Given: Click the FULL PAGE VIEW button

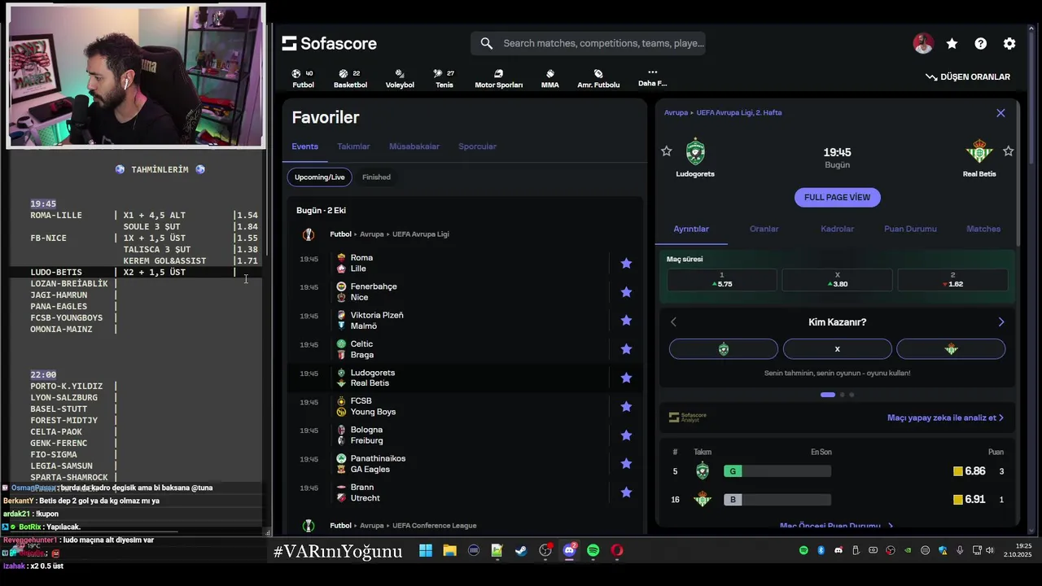Looking at the screenshot, I should (x=837, y=197).
